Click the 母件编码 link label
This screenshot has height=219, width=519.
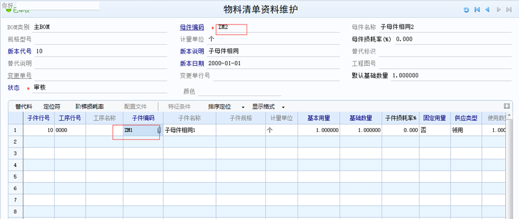(192, 28)
